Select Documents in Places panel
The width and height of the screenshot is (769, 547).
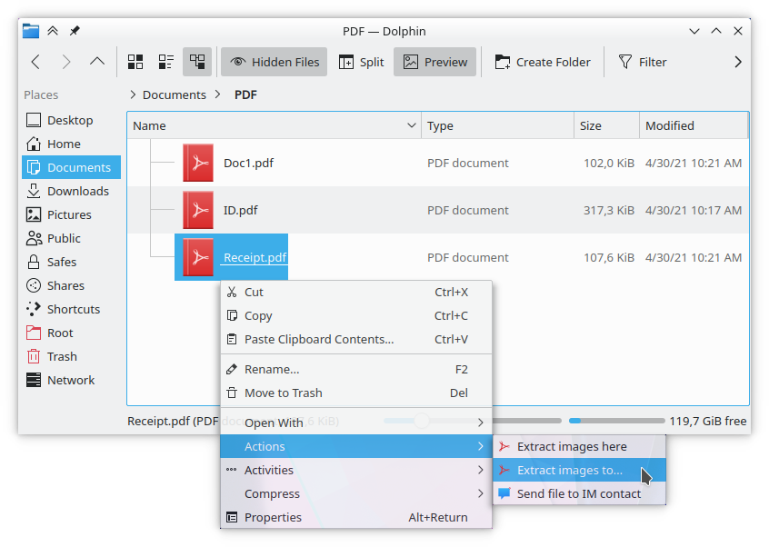coord(71,167)
